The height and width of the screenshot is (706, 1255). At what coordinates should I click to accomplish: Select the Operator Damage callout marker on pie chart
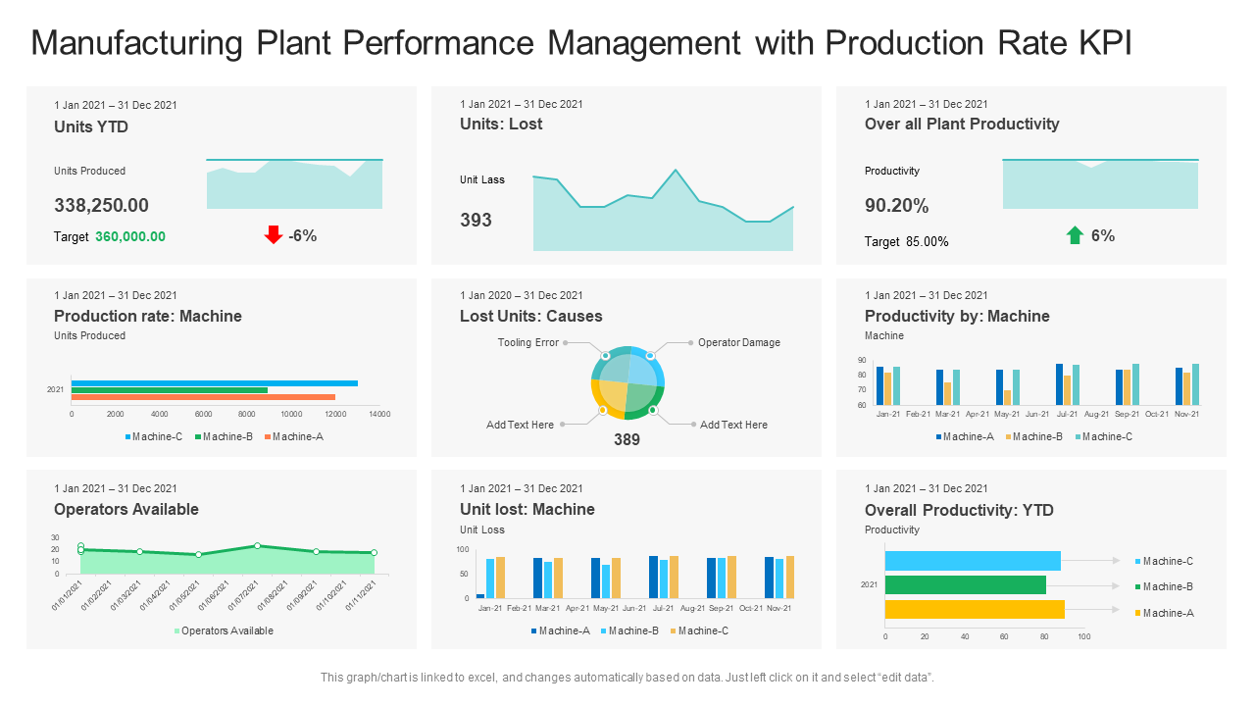pos(650,355)
